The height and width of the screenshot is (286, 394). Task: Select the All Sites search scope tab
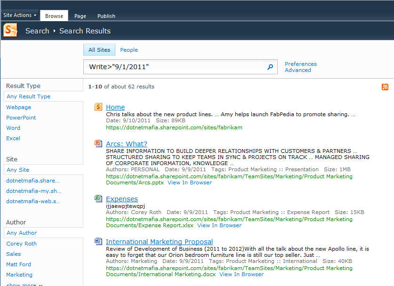pyautogui.click(x=99, y=50)
